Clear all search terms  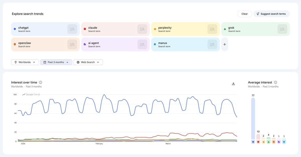245,14
